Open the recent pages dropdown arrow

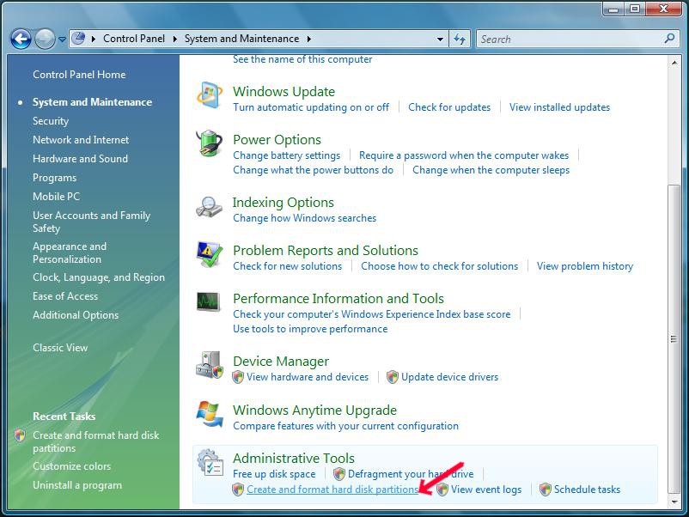click(62, 40)
